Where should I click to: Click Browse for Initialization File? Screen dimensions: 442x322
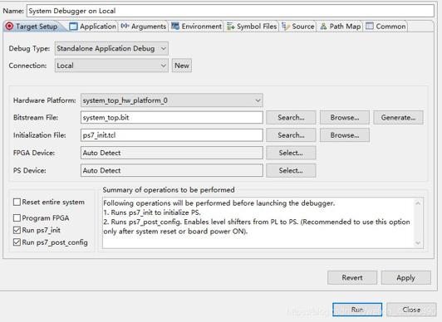[x=345, y=135]
